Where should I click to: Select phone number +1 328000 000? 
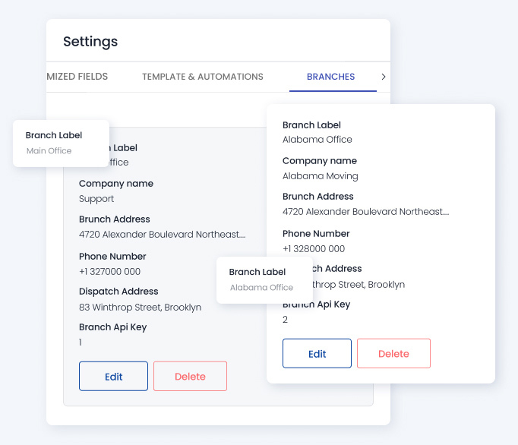313,249
